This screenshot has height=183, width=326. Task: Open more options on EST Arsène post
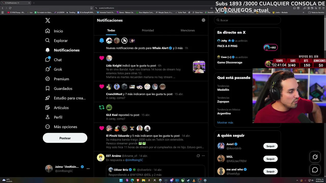click(x=203, y=156)
